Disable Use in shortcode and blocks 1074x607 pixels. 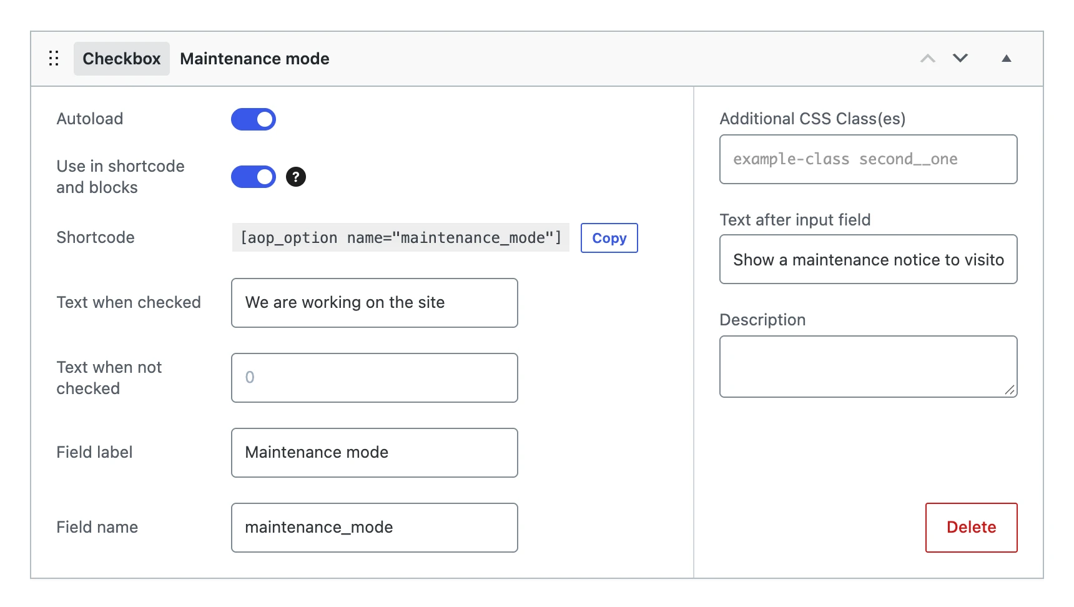(x=254, y=177)
